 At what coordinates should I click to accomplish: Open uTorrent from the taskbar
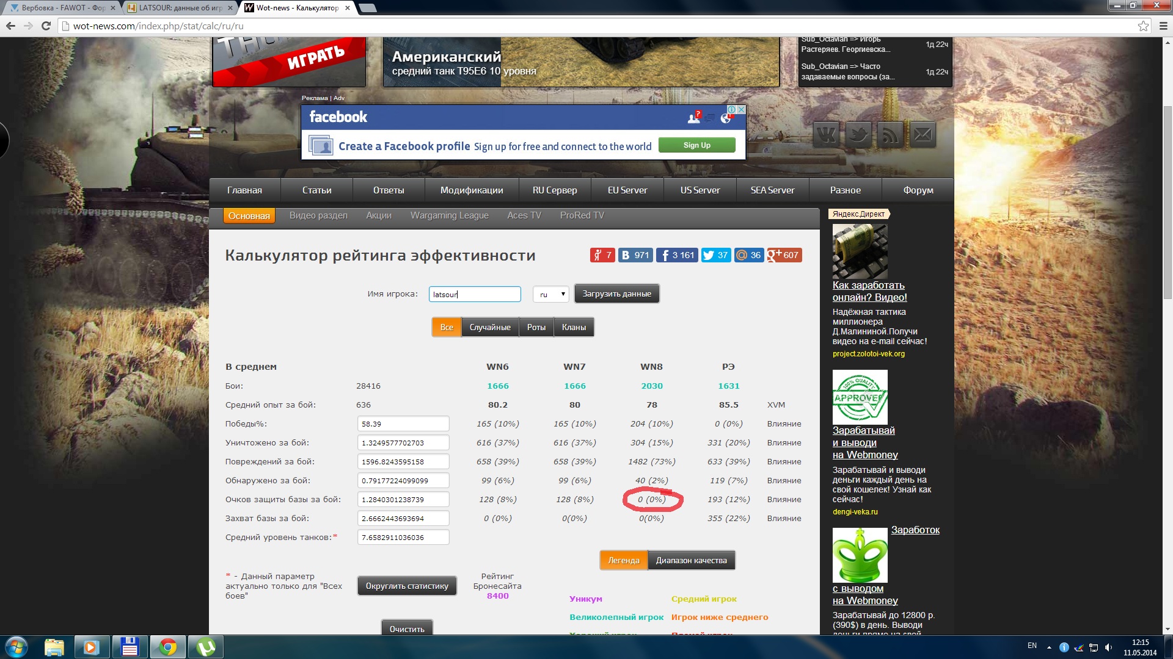(x=205, y=647)
